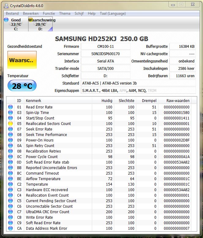This screenshot has width=203, height=238.
Task: Click the blue status icon for Uncorrectable Sector Count
Action: (x=10, y=206)
